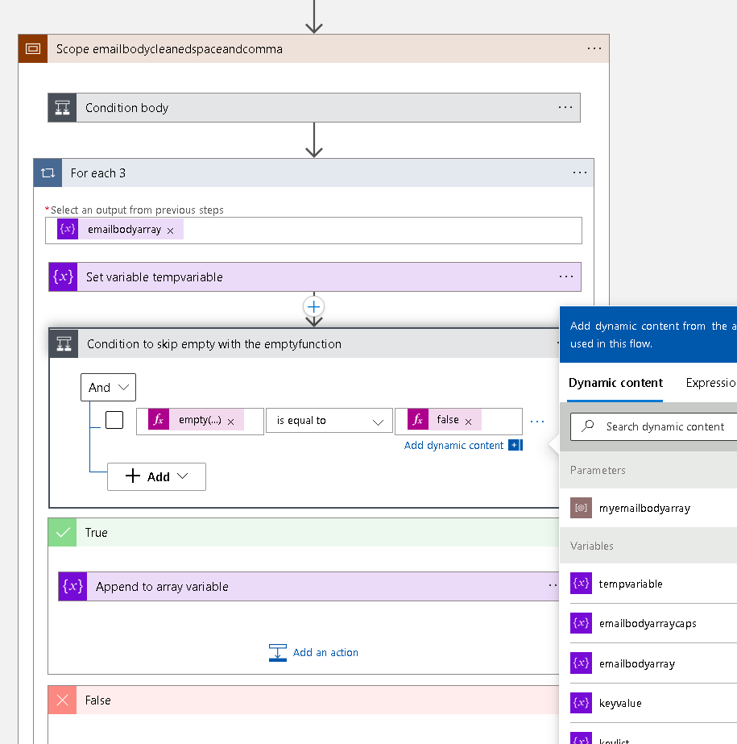
Task: Click Set variable tempvariable icon
Action: 63,276
